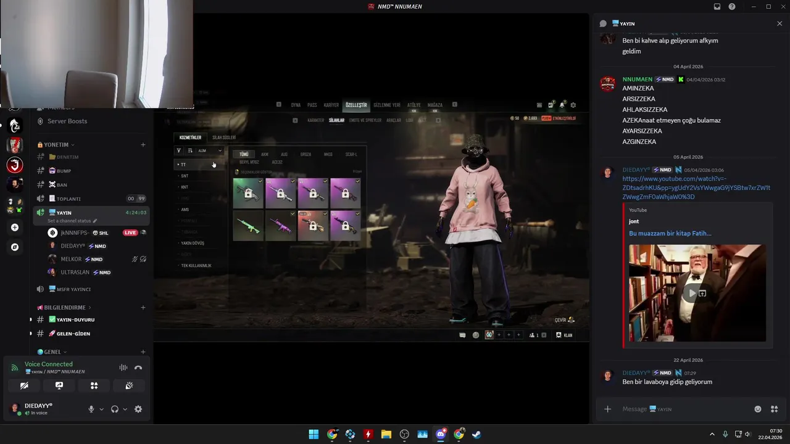Open the apps launcher in chat
This screenshot has width=790, height=444.
[775, 409]
